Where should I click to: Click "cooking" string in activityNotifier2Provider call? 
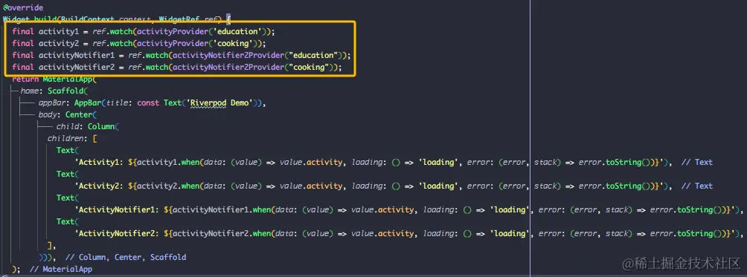point(308,67)
